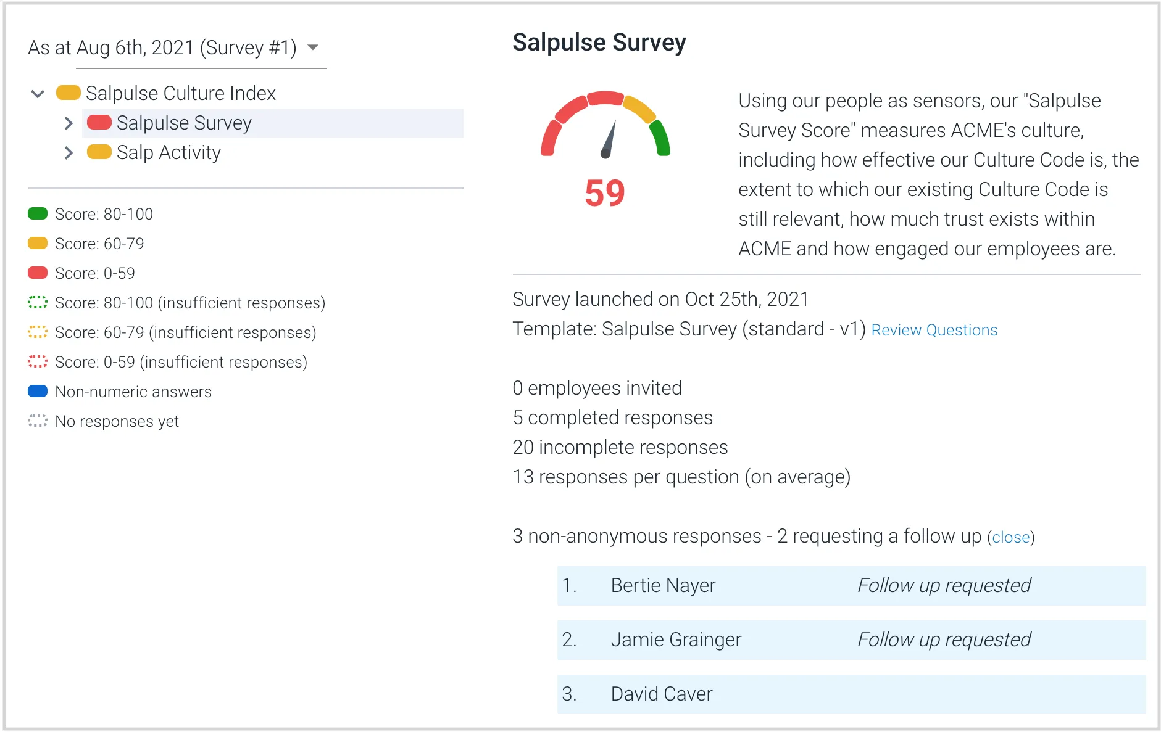Select the Jamie Grainger response row
This screenshot has height=732, width=1161.
pos(851,640)
